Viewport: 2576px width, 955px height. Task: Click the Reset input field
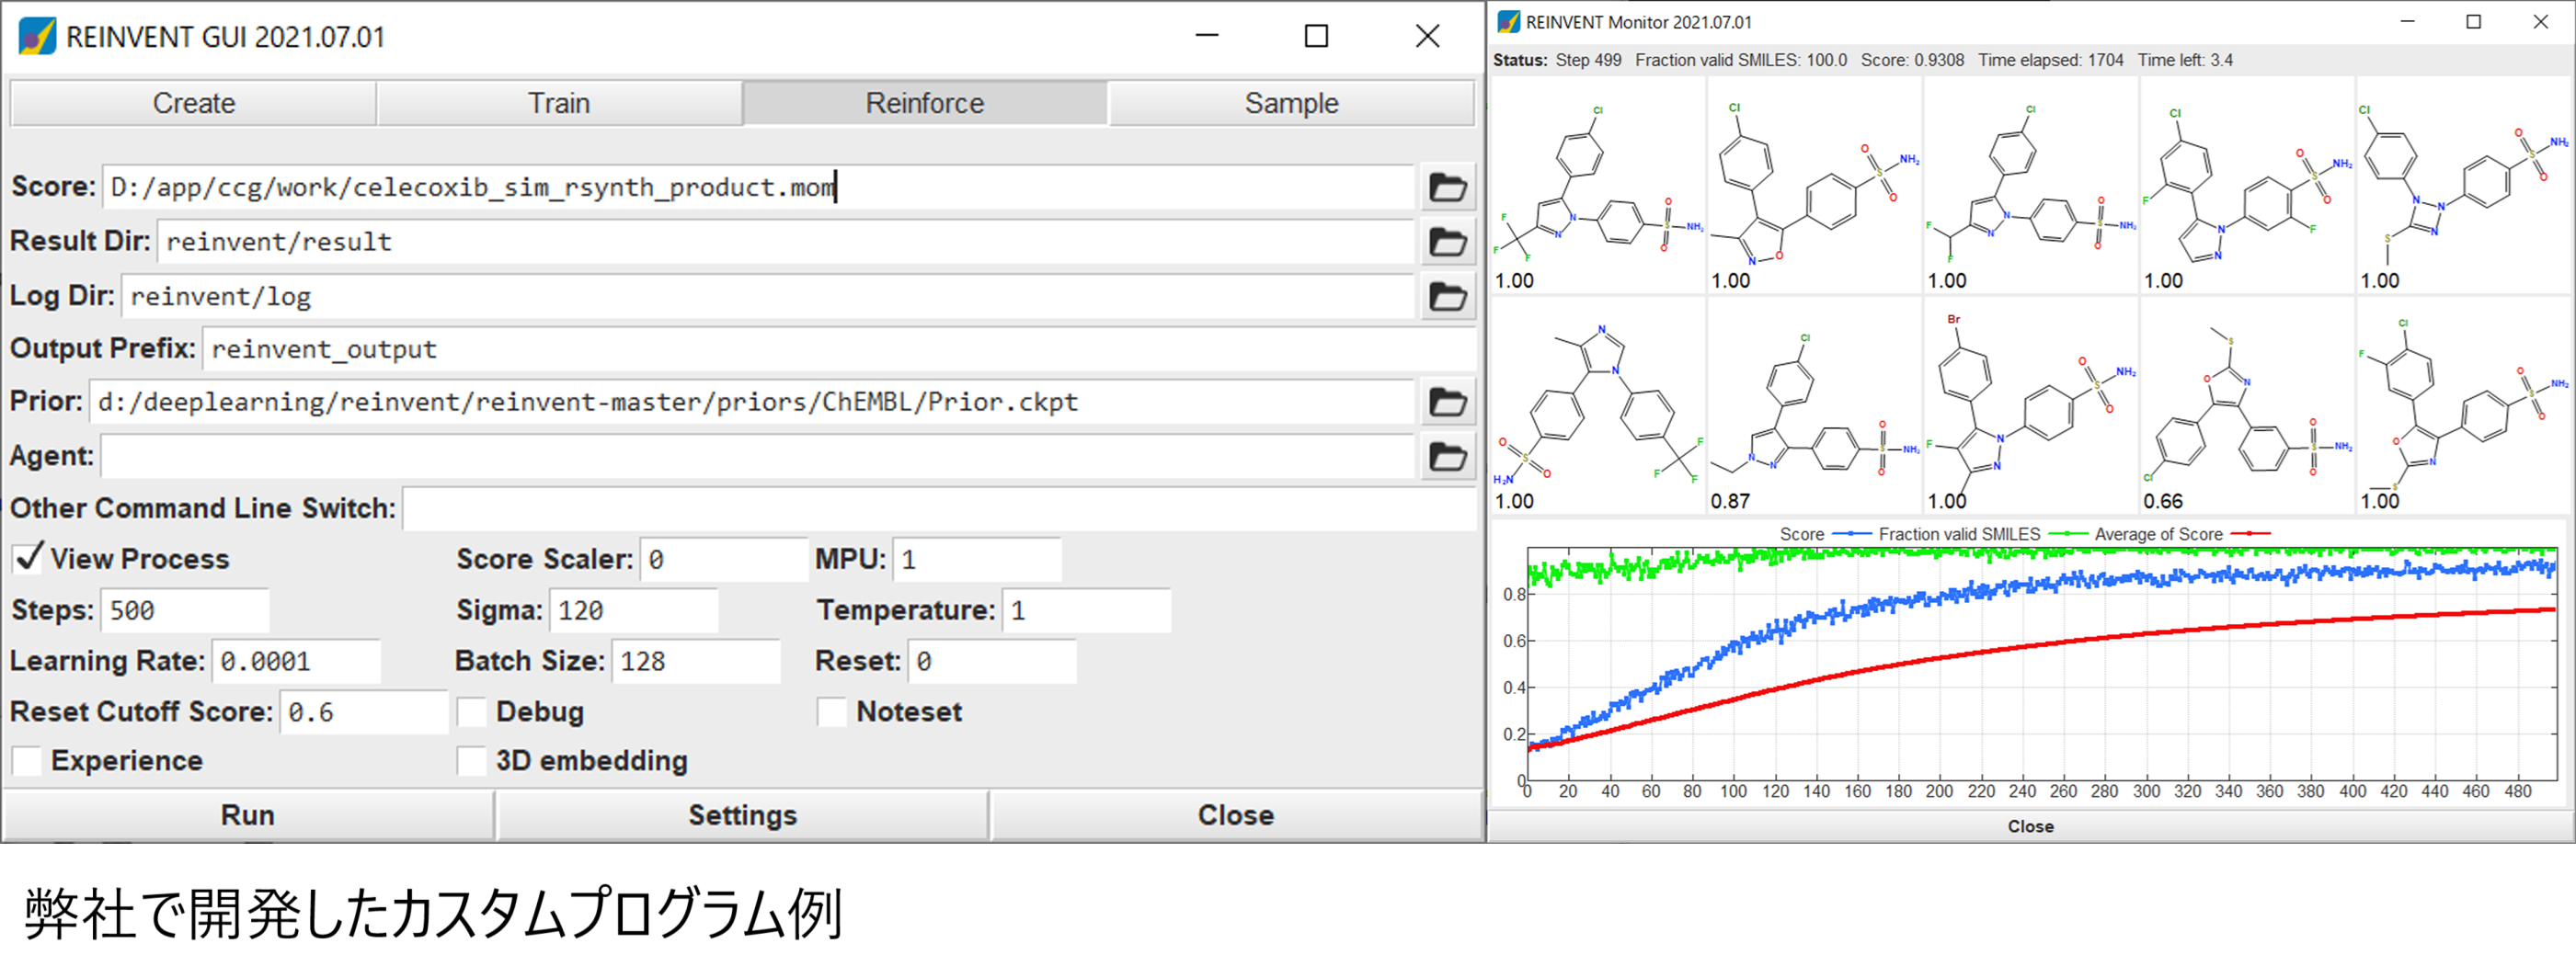(x=991, y=661)
